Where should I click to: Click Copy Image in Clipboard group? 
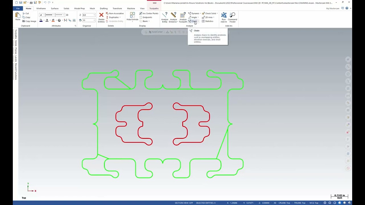(x=29, y=21)
